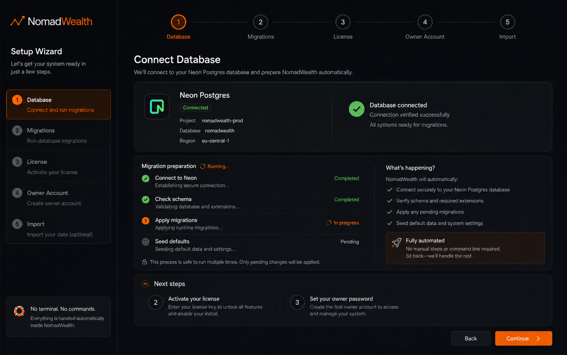
Task: Click the sidebar Database step number badge
Action: click(17, 100)
